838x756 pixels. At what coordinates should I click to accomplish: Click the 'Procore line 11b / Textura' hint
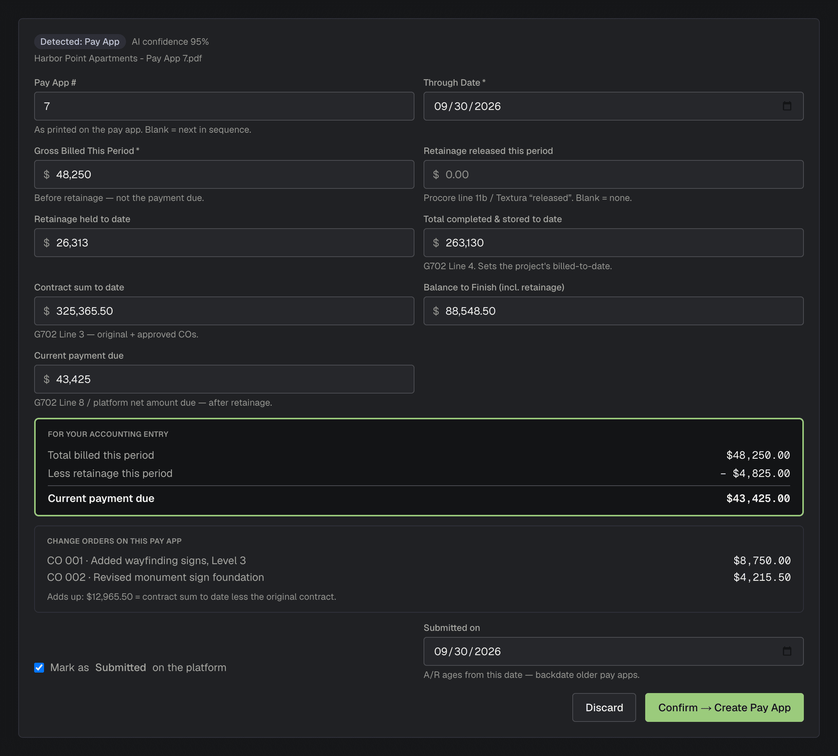click(x=528, y=198)
